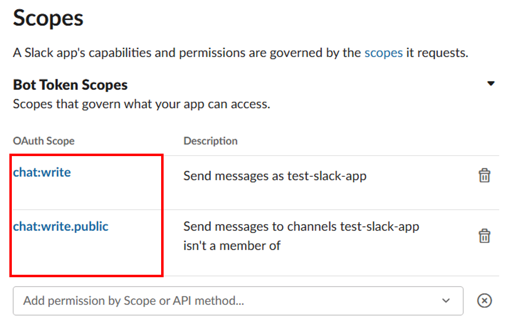Remove chat:write.public scope using trash icon
Screen dimensions: 512x324
pos(484,236)
